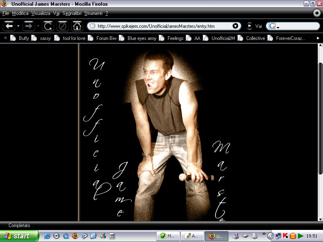This screenshot has width=323, height=242.
Task: Switch to the U.. Firefox taskbar window
Action: coord(216,236)
